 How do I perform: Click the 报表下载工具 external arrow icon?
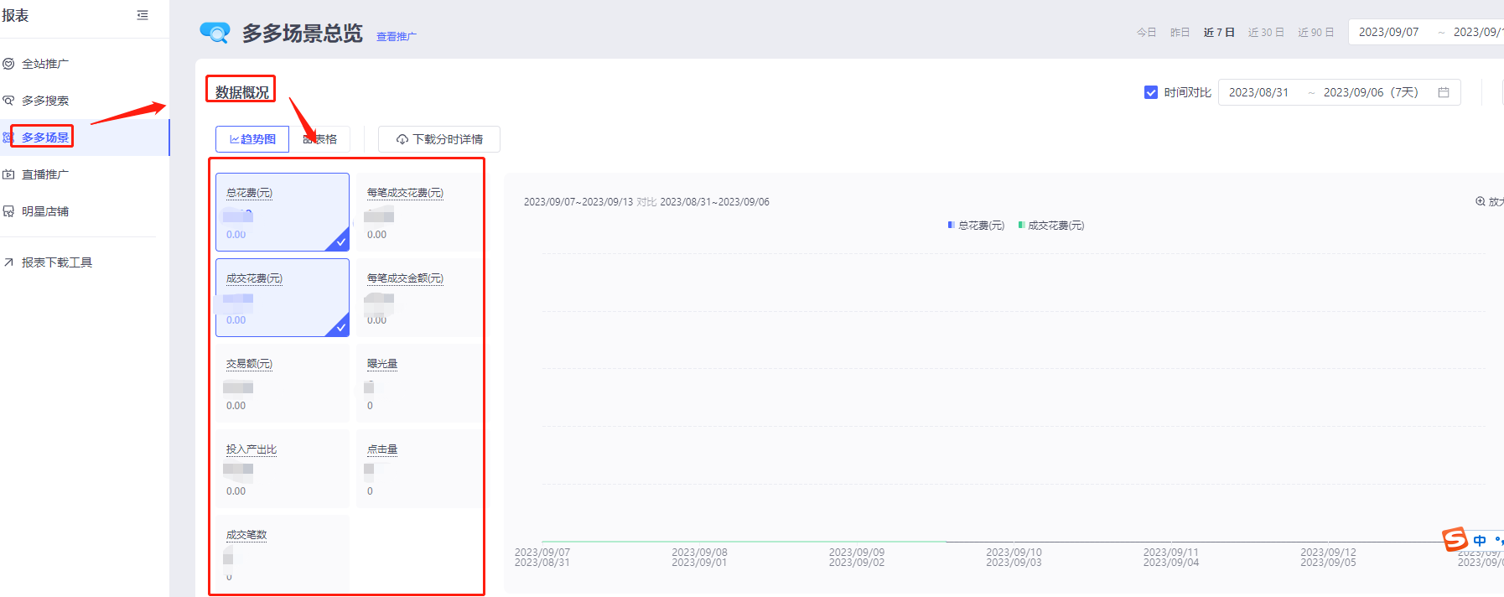(8, 262)
